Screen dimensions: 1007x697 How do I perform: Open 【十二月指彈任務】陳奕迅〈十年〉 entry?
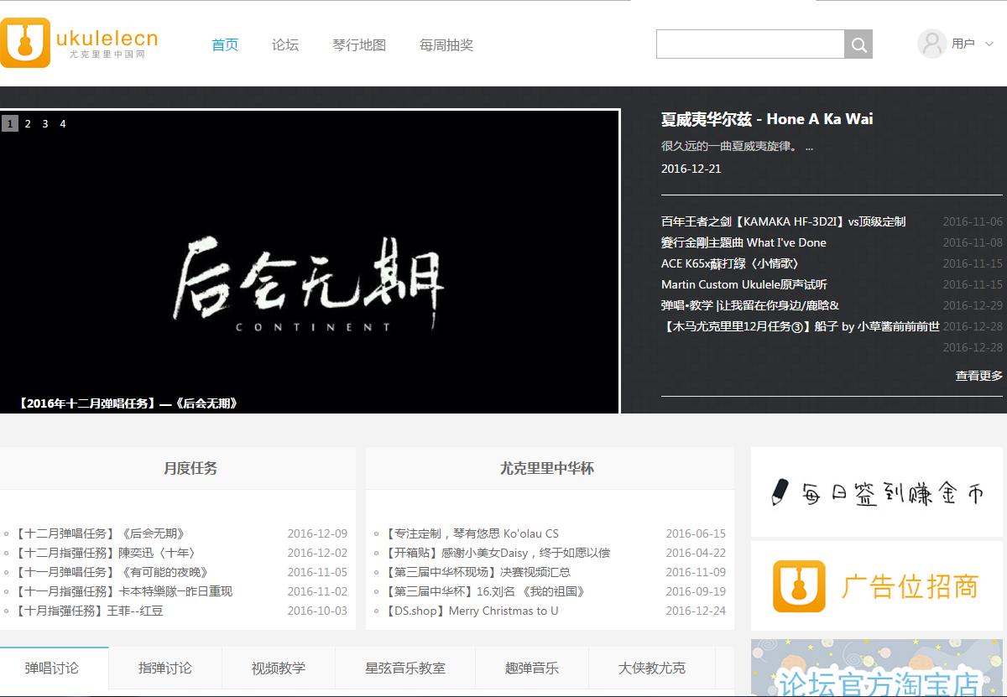(107, 553)
